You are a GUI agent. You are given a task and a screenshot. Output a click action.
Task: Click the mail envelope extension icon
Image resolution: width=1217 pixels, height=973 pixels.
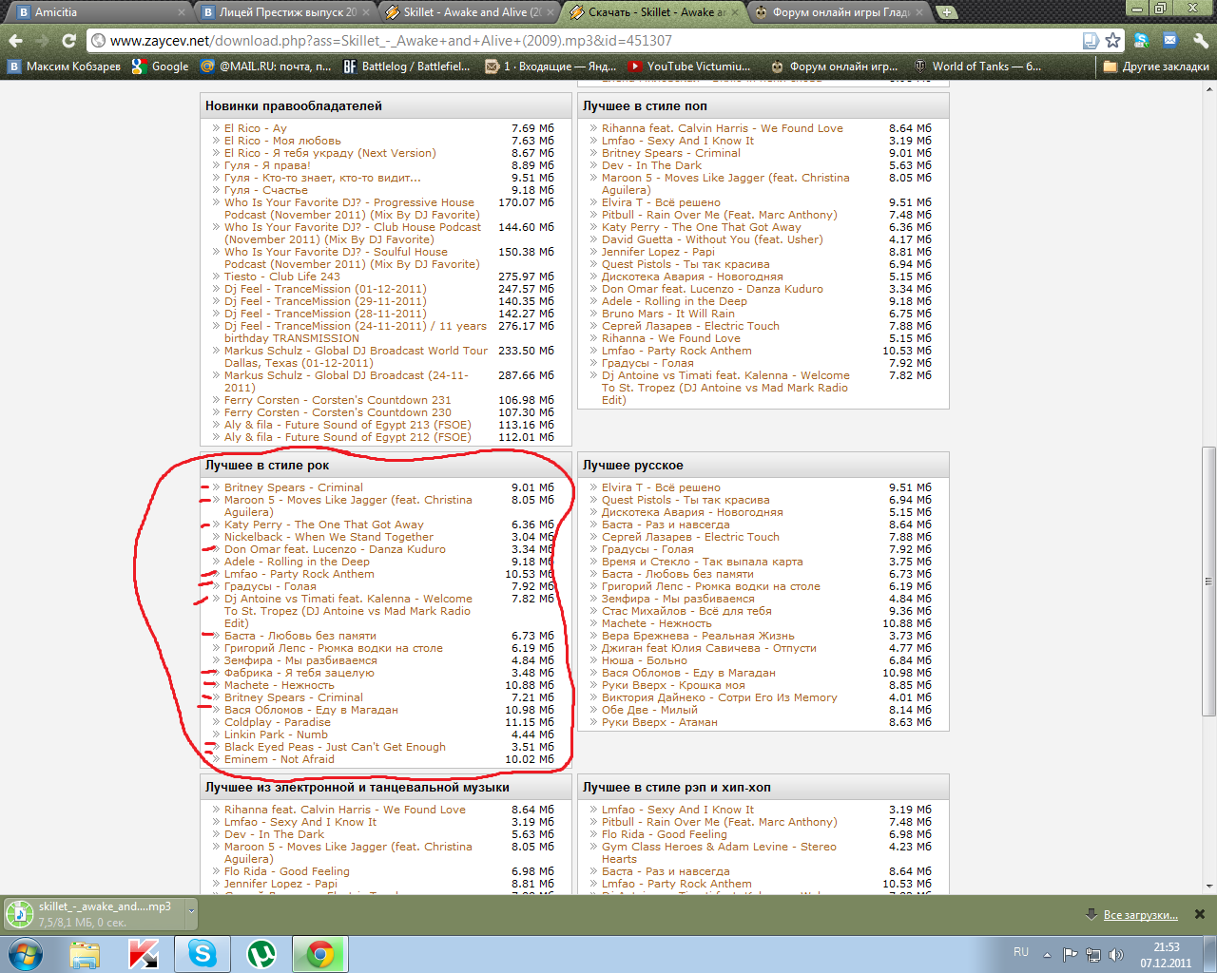coord(1170,41)
